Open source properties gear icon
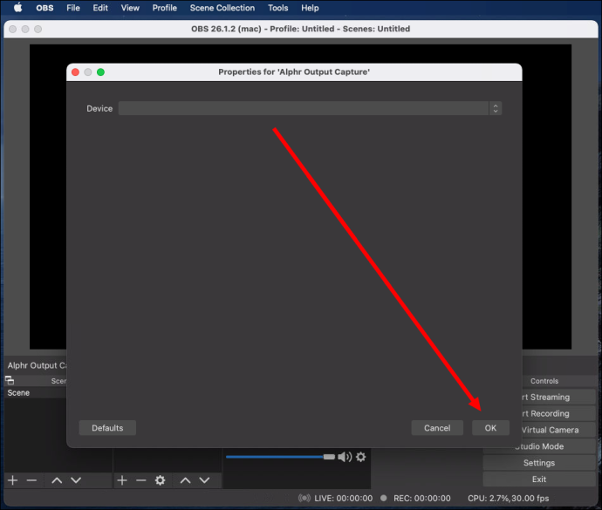The width and height of the screenshot is (602, 510). click(161, 480)
